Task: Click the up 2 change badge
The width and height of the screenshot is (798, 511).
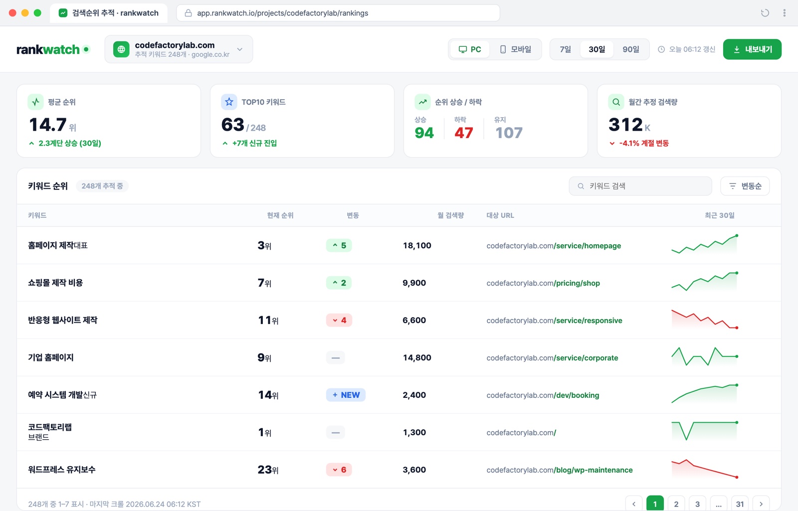Action: [339, 283]
